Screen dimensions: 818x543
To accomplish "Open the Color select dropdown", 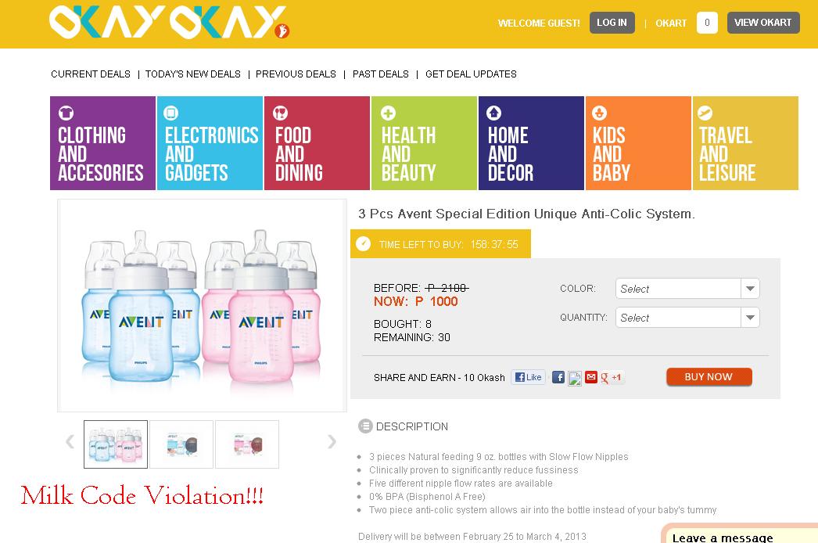I will 687,289.
